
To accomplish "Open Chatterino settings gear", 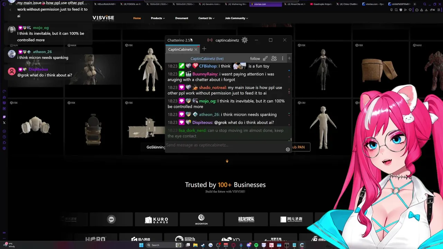I will point(245,40).
